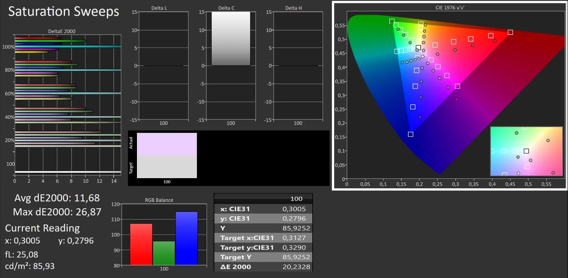Click the RGB Balance chart title

[159, 200]
